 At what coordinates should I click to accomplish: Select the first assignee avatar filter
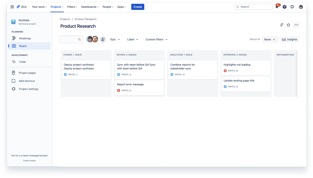(x=90, y=39)
